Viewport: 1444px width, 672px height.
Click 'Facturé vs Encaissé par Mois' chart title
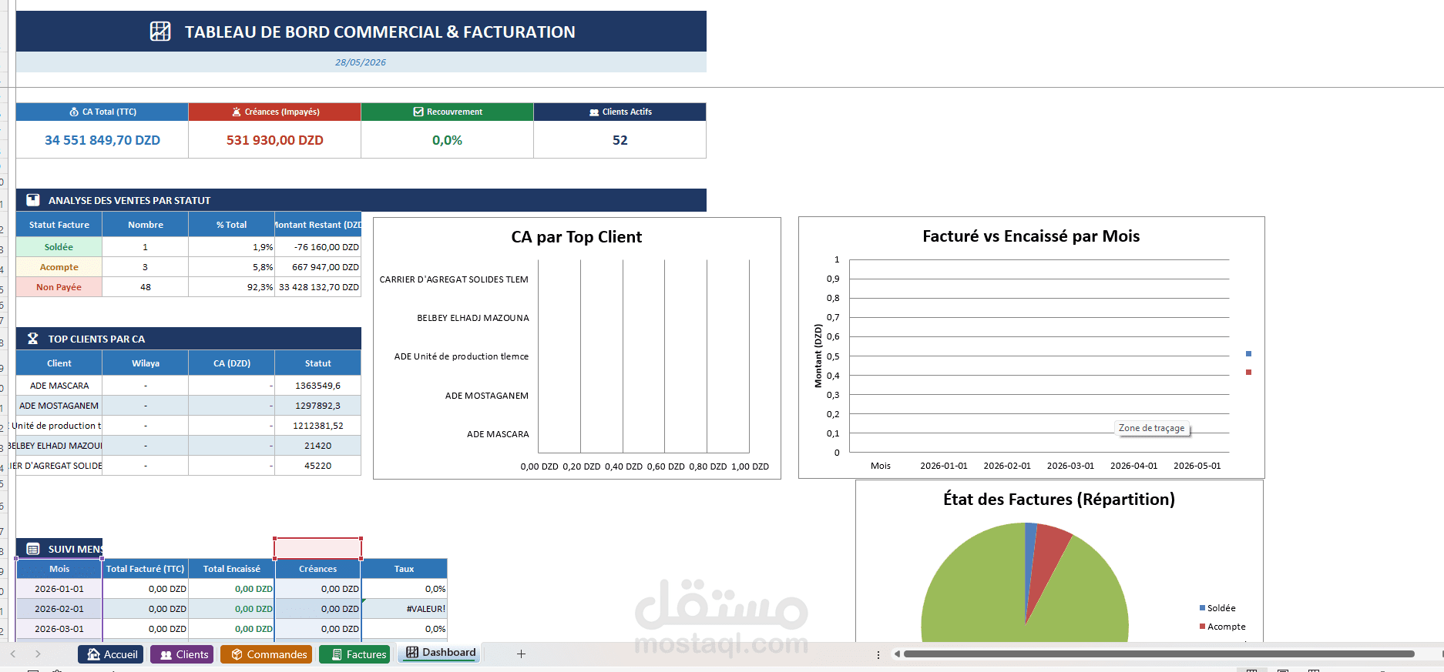click(1031, 236)
